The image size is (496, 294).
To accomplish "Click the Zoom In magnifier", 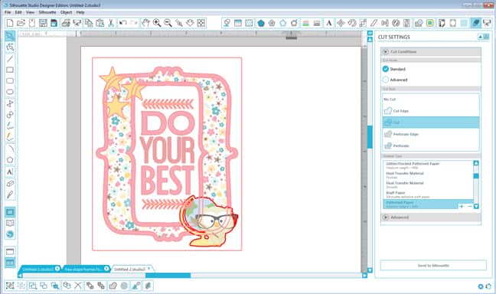I will (x=157, y=23).
